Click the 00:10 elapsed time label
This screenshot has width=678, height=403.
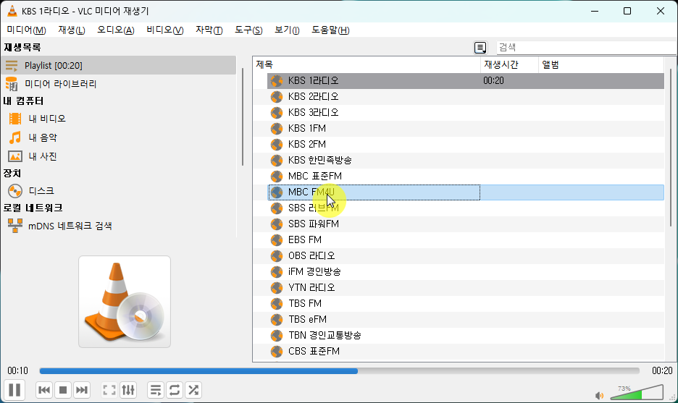click(x=17, y=370)
